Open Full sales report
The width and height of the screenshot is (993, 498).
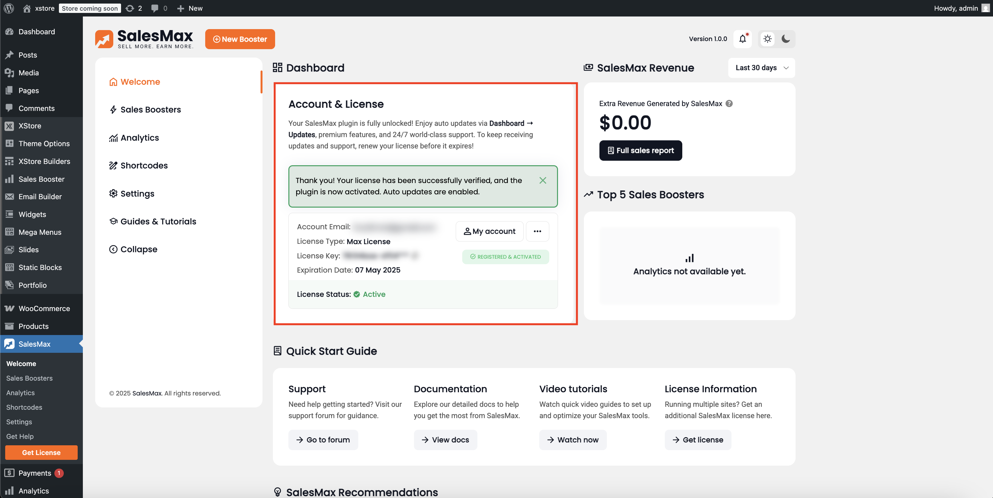coord(640,151)
